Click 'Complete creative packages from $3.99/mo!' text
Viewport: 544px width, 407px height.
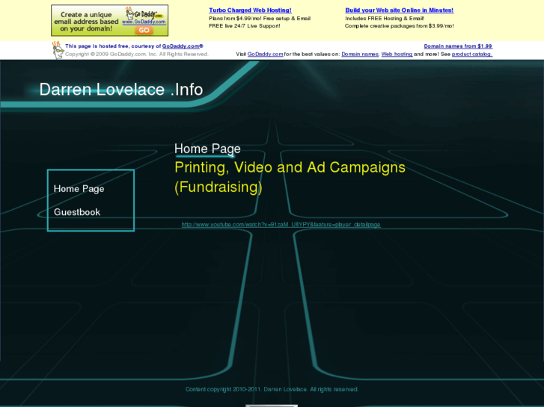tap(400, 26)
